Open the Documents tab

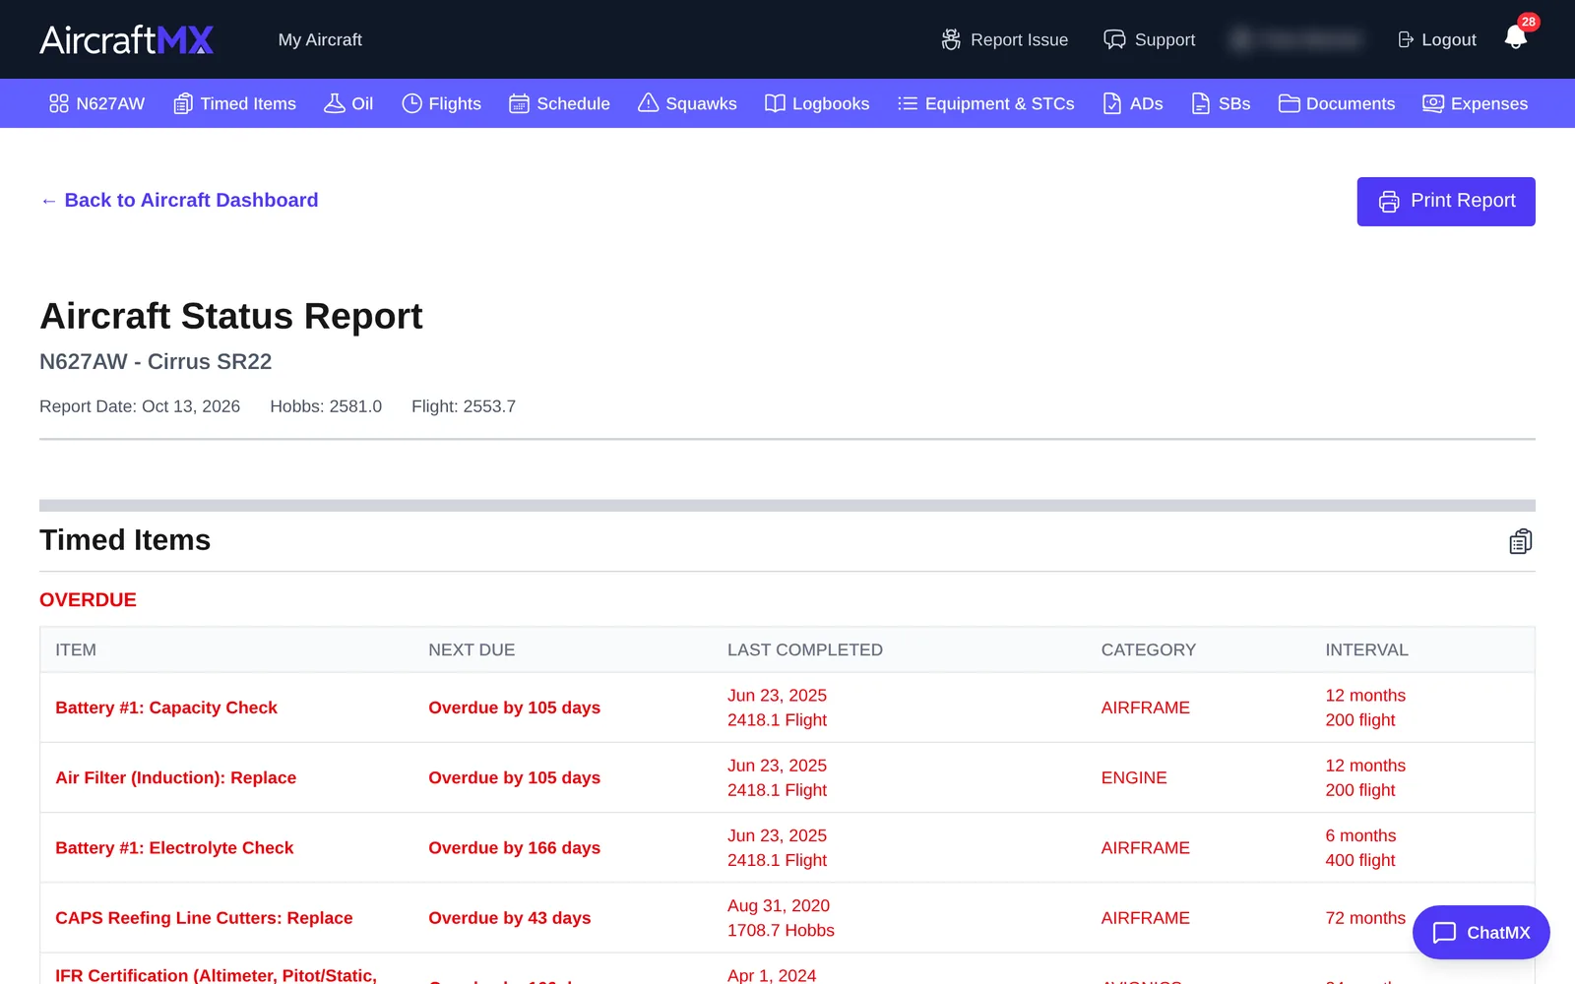pyautogui.click(x=1337, y=103)
